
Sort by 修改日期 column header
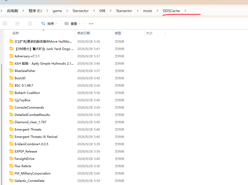84,33
